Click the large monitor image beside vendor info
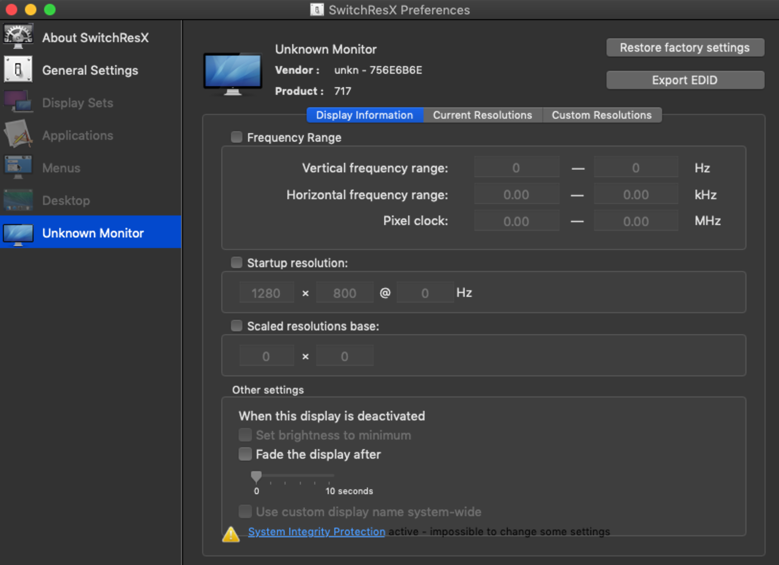The height and width of the screenshot is (565, 779). pyautogui.click(x=233, y=73)
